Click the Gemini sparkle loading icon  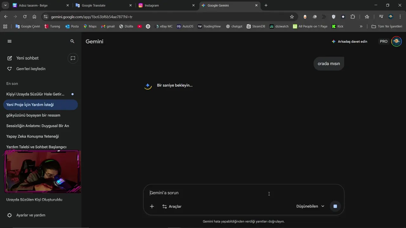click(148, 85)
